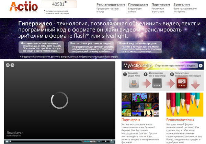Go to next video in player
206x144 pixels.
point(12,65)
